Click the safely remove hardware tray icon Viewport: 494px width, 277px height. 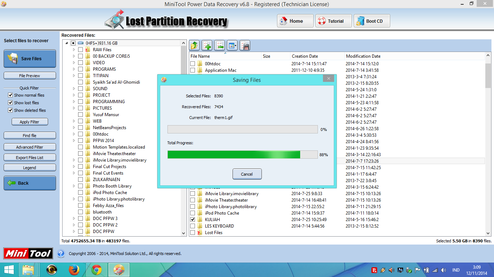point(409,270)
